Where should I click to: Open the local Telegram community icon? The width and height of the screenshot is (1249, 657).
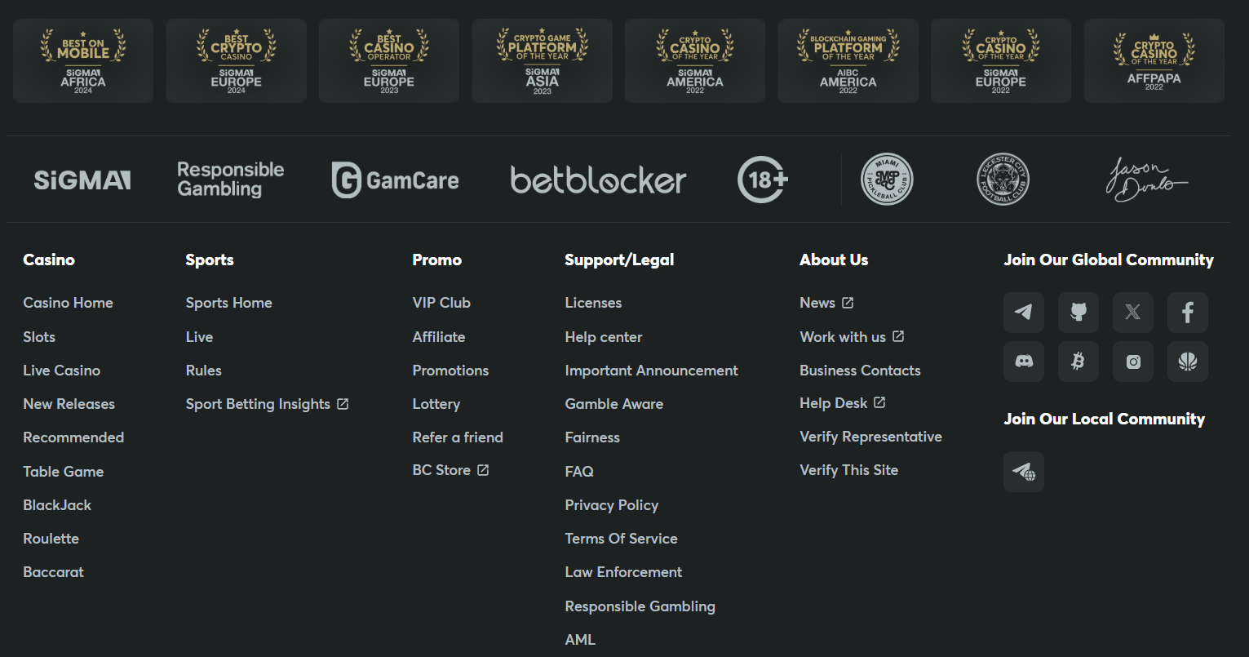(1023, 472)
